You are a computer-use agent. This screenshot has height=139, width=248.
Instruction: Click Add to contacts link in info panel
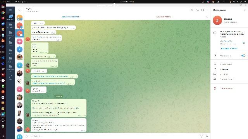pyautogui.click(x=229, y=48)
